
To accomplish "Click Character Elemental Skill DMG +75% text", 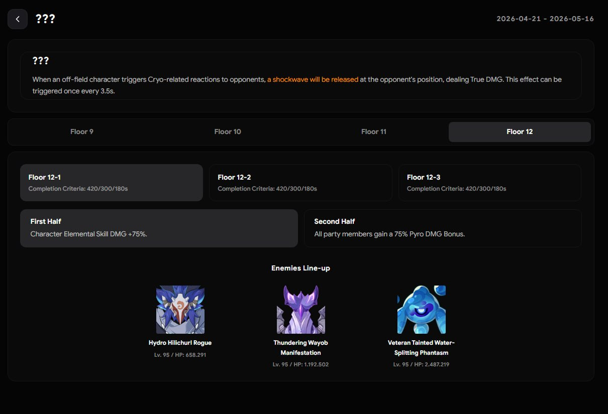I will click(88, 234).
